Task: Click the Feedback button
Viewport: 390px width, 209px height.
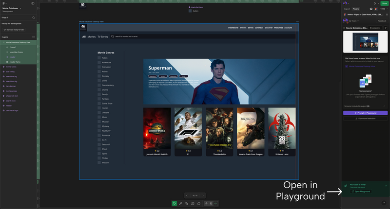Action: [x=382, y=21]
